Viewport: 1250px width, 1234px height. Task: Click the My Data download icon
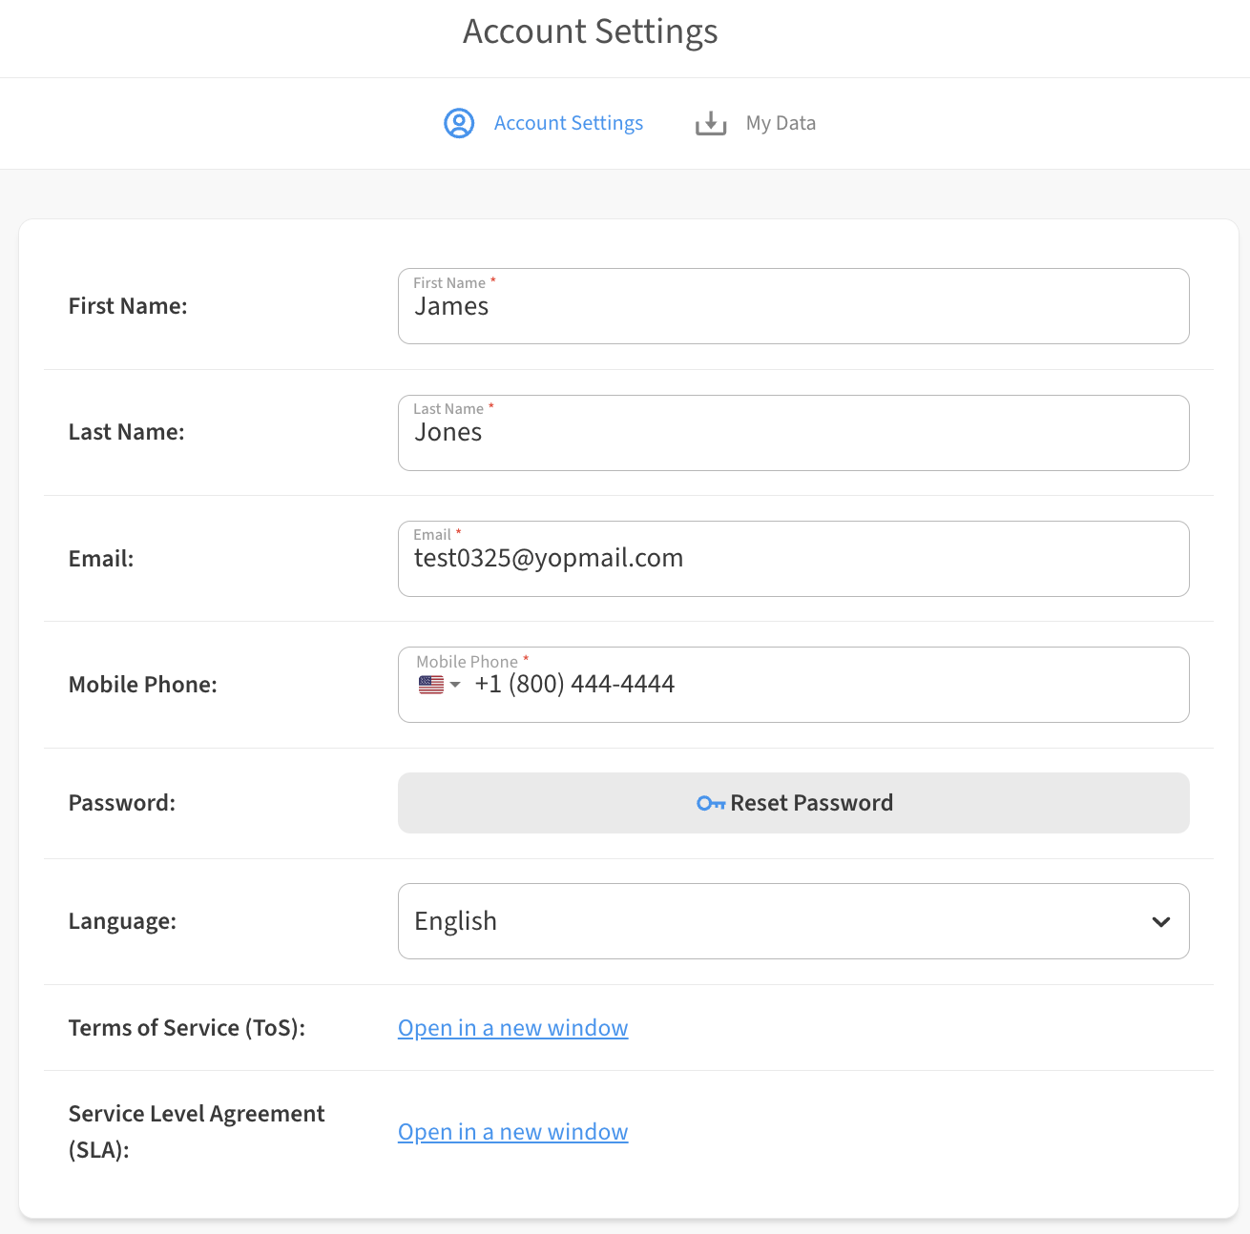click(x=710, y=123)
